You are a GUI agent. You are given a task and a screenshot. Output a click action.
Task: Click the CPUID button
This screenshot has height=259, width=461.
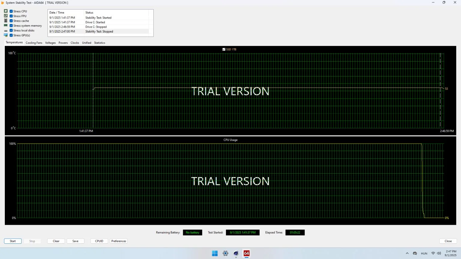tap(99, 241)
